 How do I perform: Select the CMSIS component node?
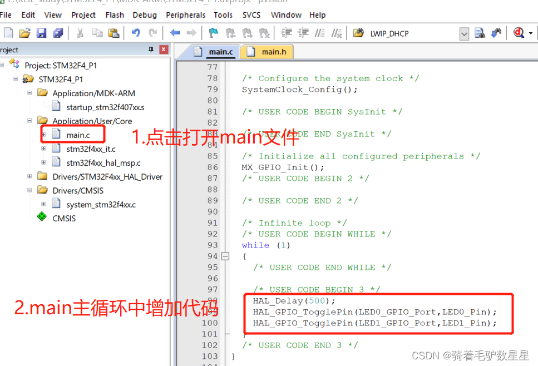click(x=64, y=218)
